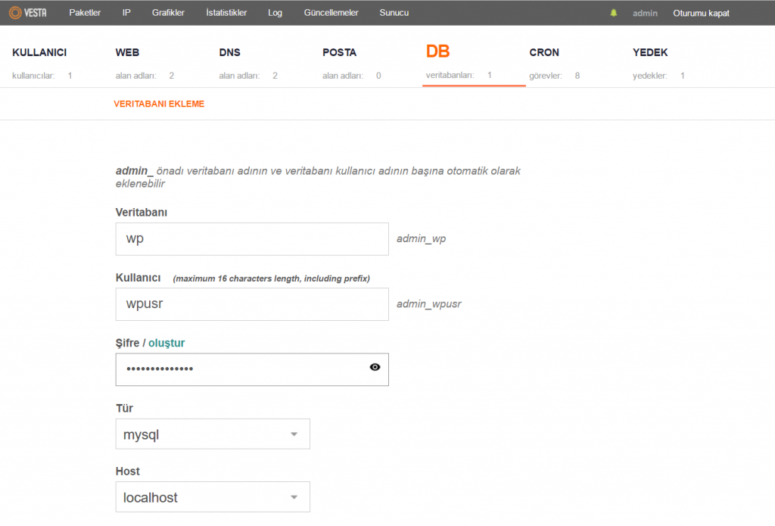Click the Veritabanı name input field
This screenshot has height=526, width=775.
click(252, 239)
